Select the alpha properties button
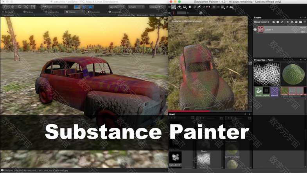 (266, 92)
